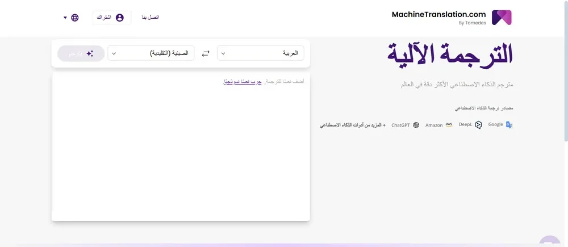The image size is (568, 247).
Task: Click the ChatGPT label text
Action: tap(400, 125)
